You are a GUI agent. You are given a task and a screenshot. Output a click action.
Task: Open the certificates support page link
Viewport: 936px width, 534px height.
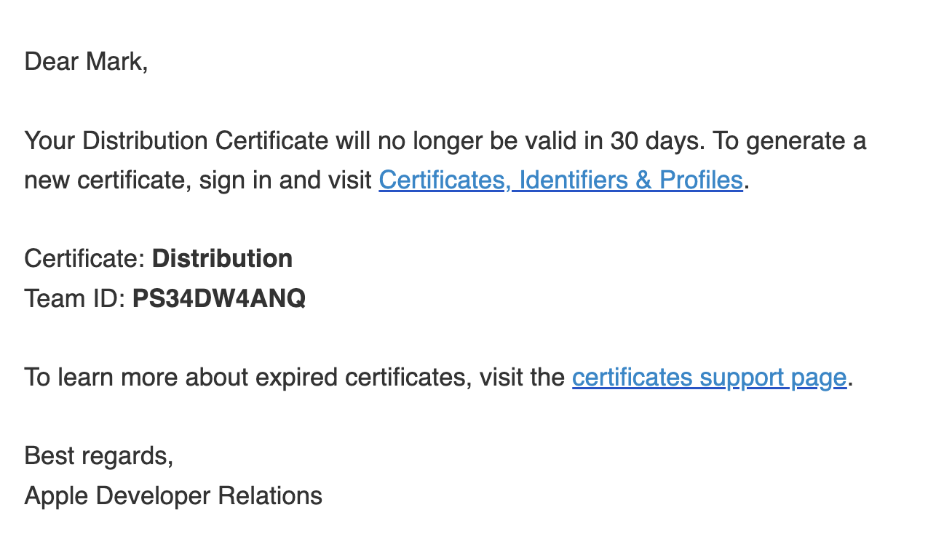coord(709,377)
